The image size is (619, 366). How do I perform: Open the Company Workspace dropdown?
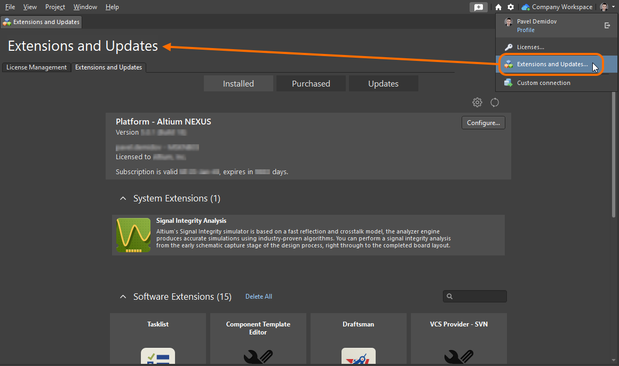click(x=557, y=7)
